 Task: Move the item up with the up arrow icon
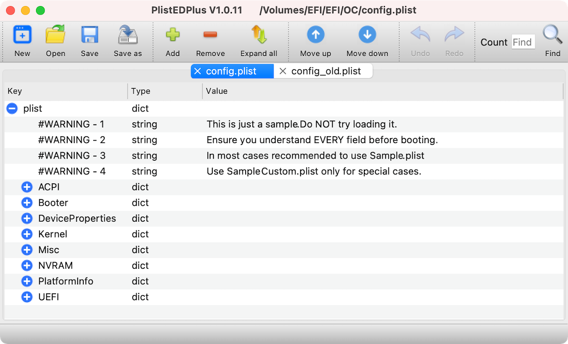(x=316, y=35)
